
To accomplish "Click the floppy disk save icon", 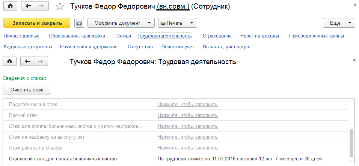I will 79,23.
